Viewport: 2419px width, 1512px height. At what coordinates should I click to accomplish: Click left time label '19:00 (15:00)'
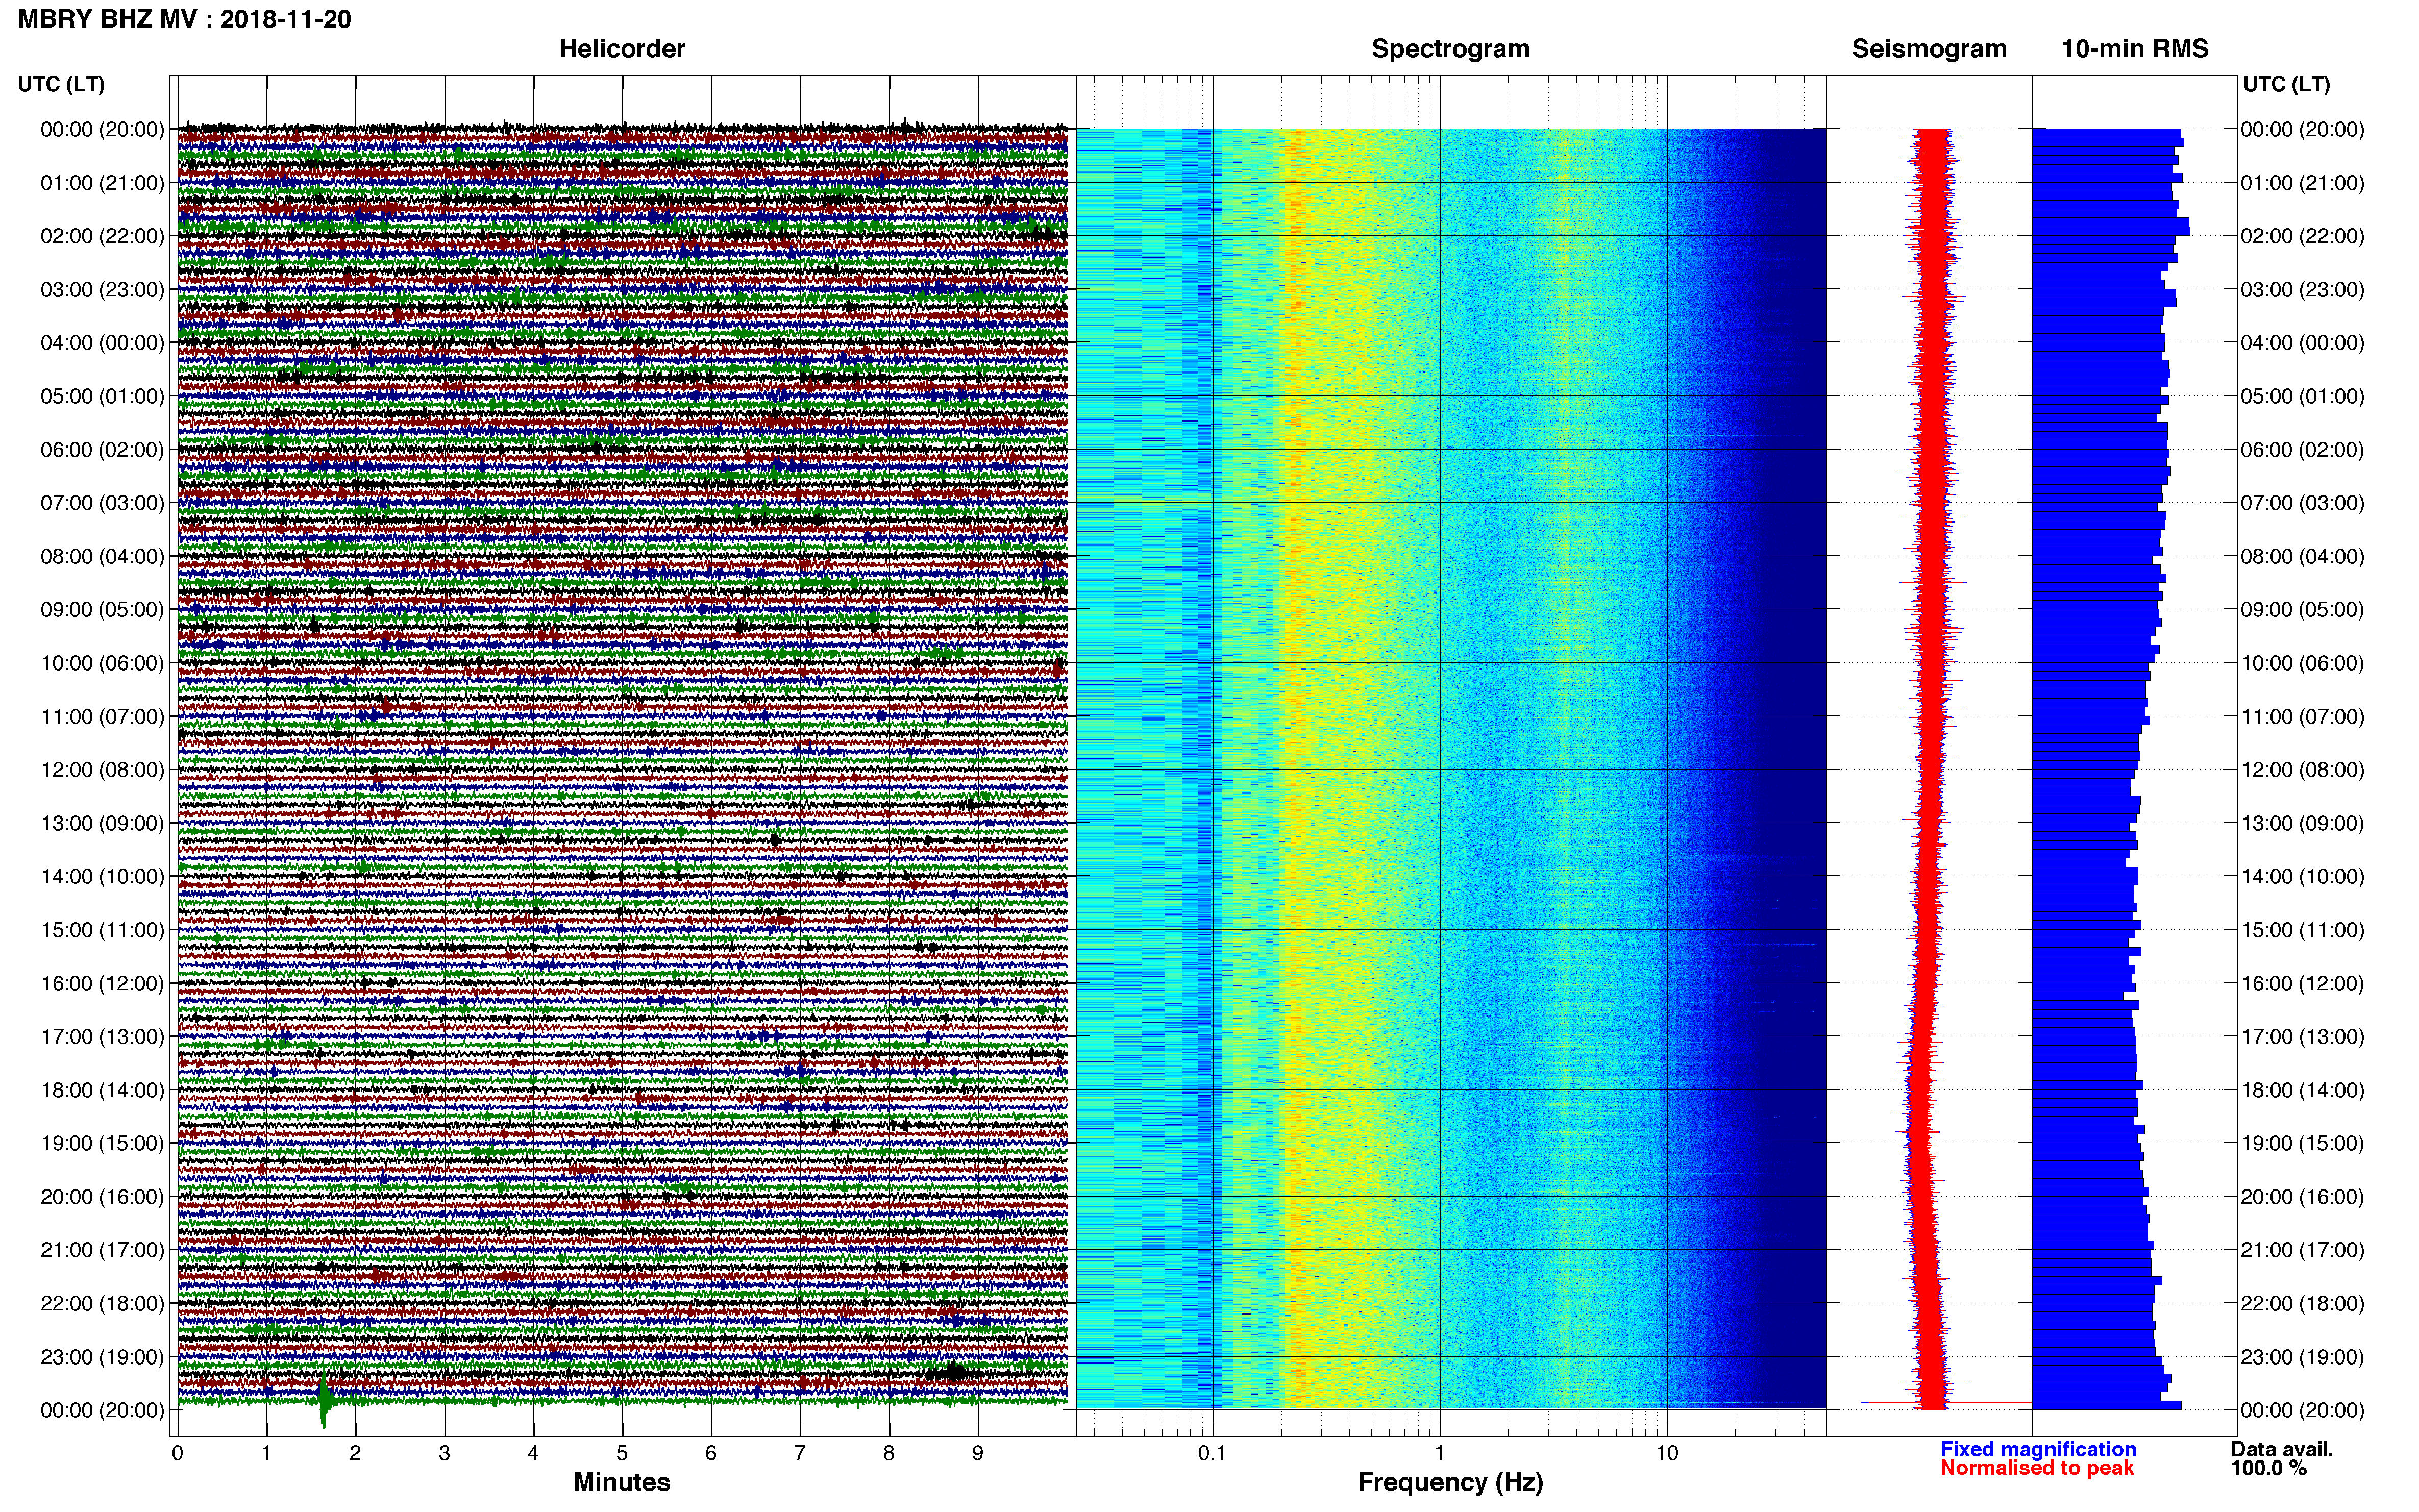click(102, 1143)
